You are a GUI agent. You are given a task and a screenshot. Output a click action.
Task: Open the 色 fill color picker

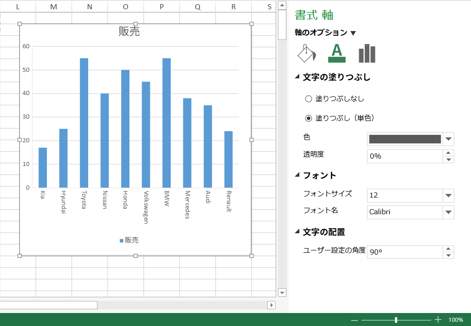[448, 139]
